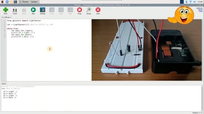This screenshot has width=204, height=114.
Task: Start the Debug tool
Action: click(x=42, y=11)
